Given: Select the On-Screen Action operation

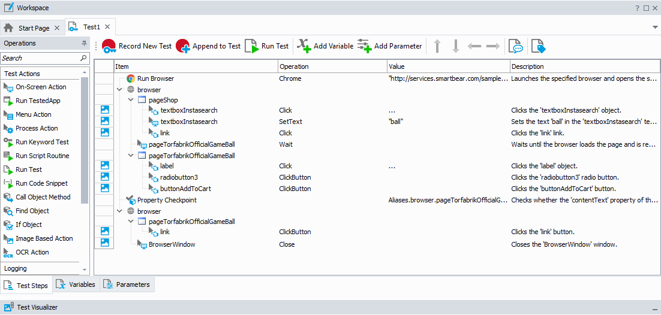Looking at the screenshot, I should (41, 87).
